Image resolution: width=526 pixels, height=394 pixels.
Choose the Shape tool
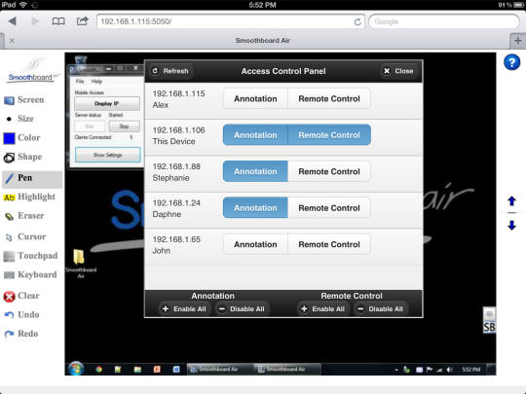click(23, 157)
